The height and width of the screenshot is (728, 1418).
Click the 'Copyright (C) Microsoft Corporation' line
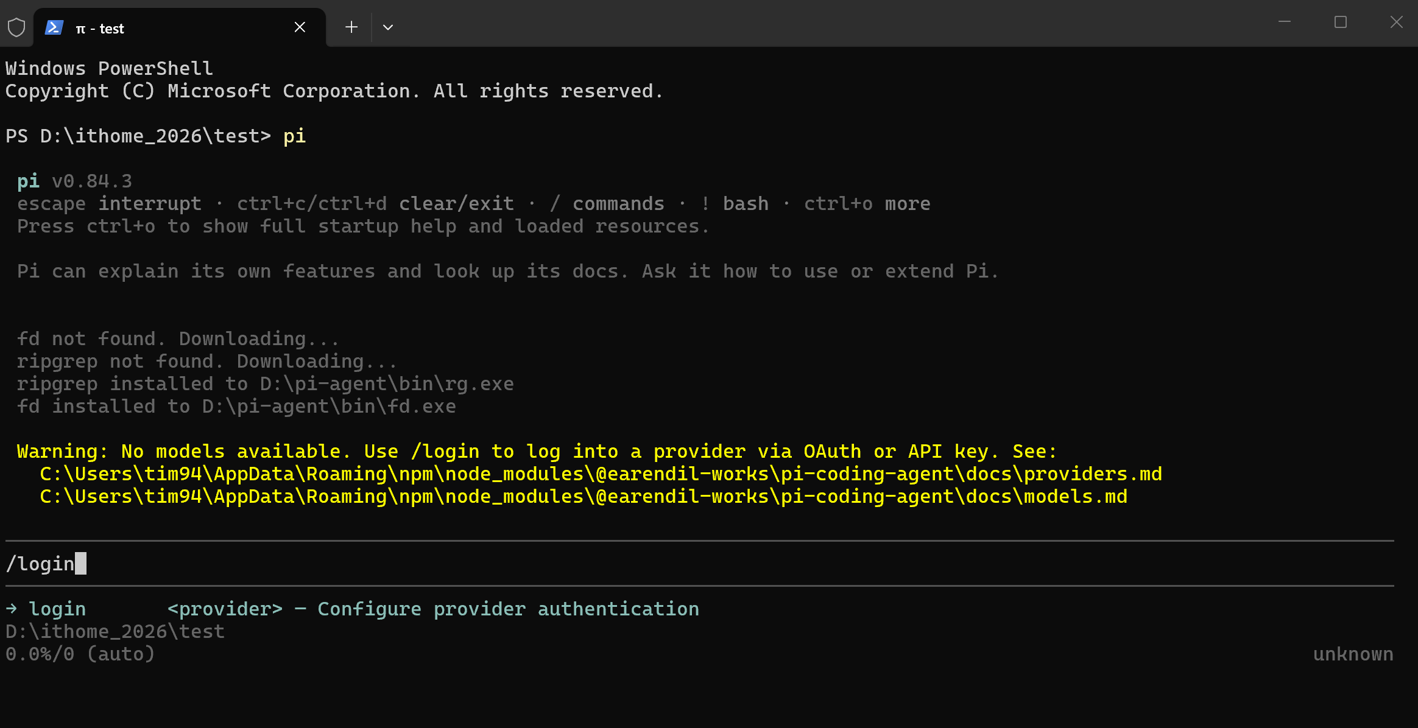(334, 91)
